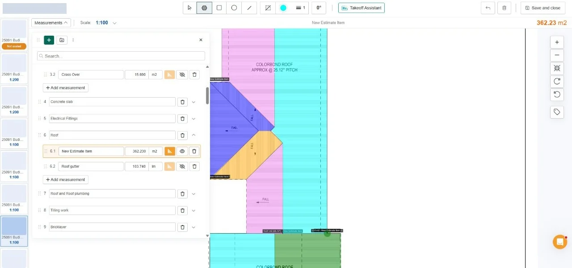Screen dimensions: 572x268
Task: Open the line style pattern tool
Action: 268,8
